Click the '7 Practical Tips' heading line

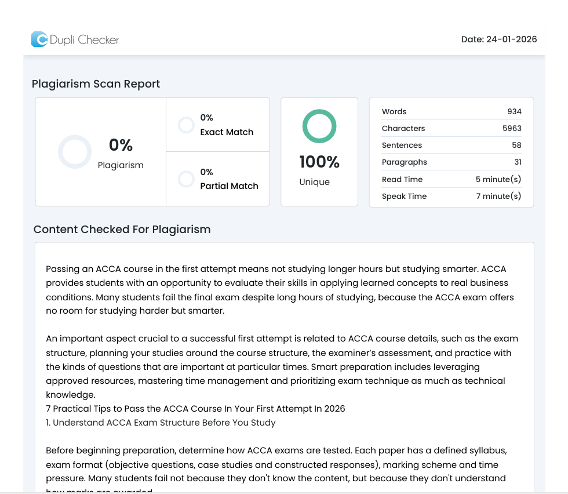195,409
